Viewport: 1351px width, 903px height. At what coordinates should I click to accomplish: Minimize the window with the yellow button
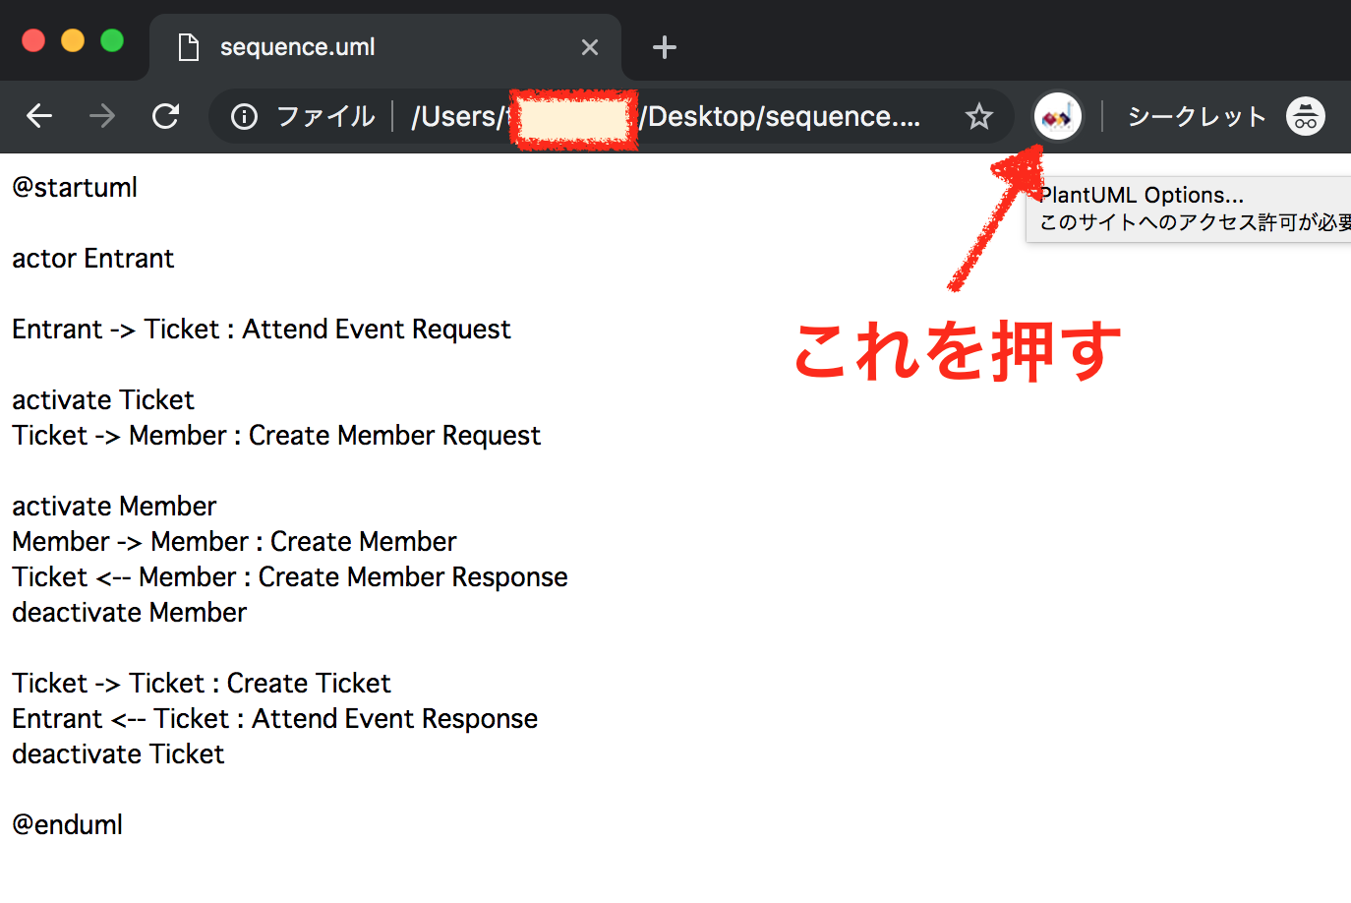pyautogui.click(x=72, y=40)
